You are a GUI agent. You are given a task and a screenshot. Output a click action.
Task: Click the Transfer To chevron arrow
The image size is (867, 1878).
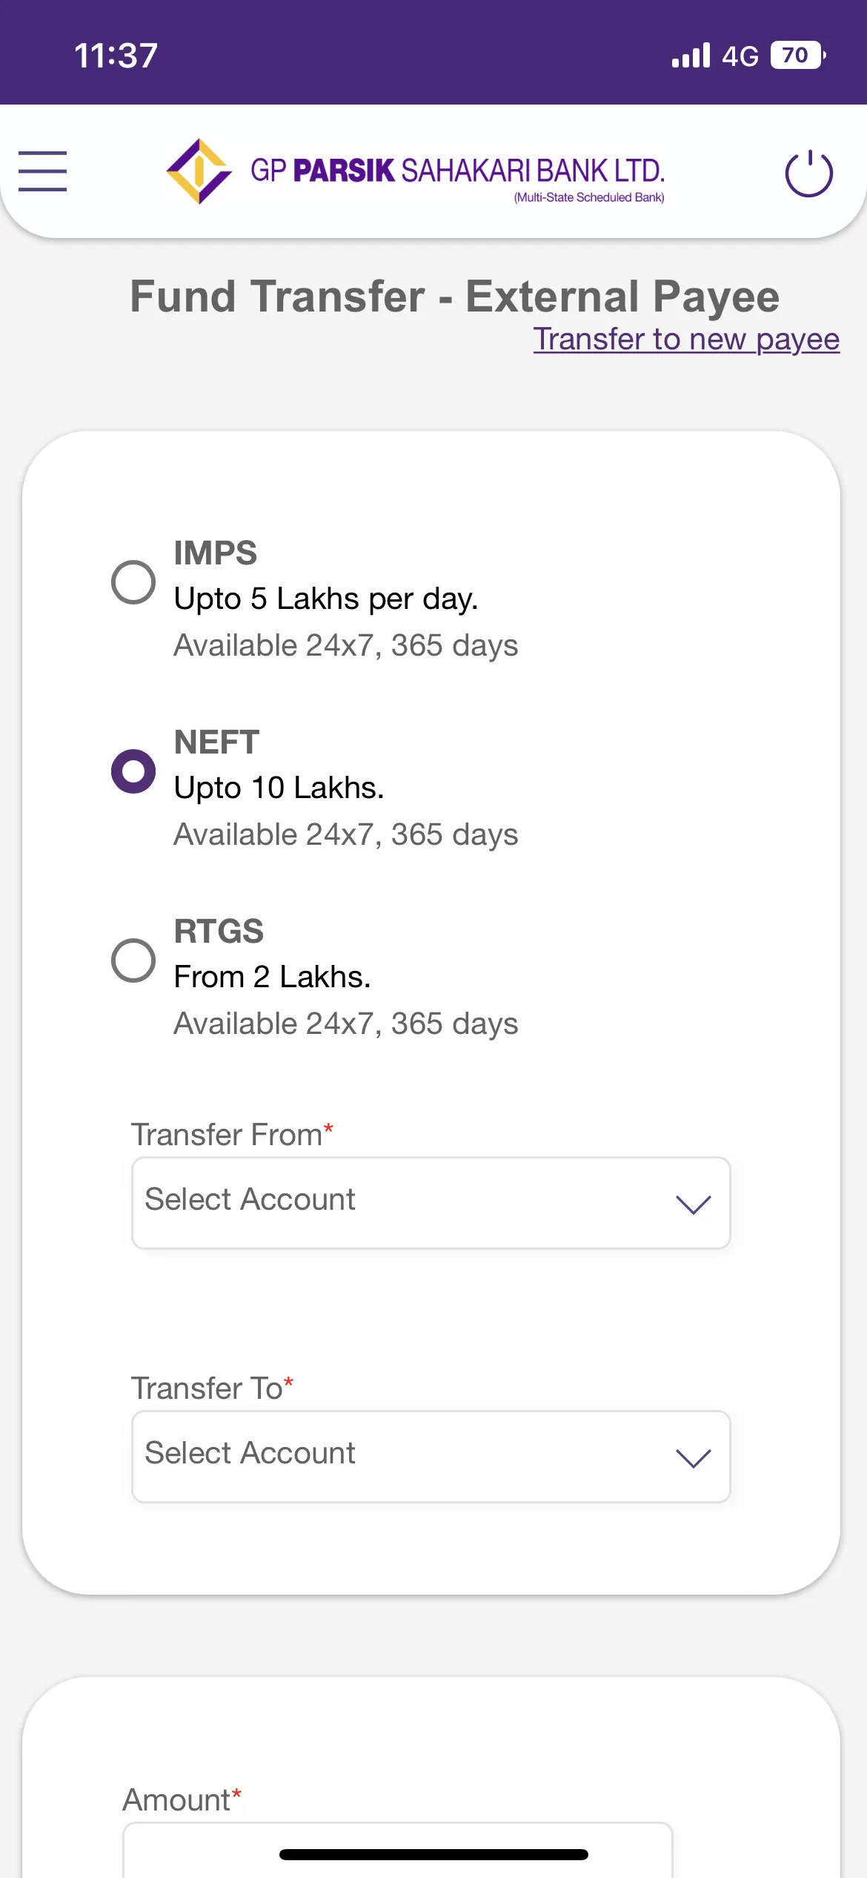point(693,1457)
